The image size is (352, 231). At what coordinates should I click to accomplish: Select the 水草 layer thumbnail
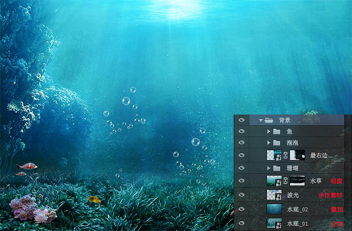point(274,180)
